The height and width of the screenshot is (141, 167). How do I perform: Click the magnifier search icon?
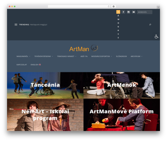150,24
